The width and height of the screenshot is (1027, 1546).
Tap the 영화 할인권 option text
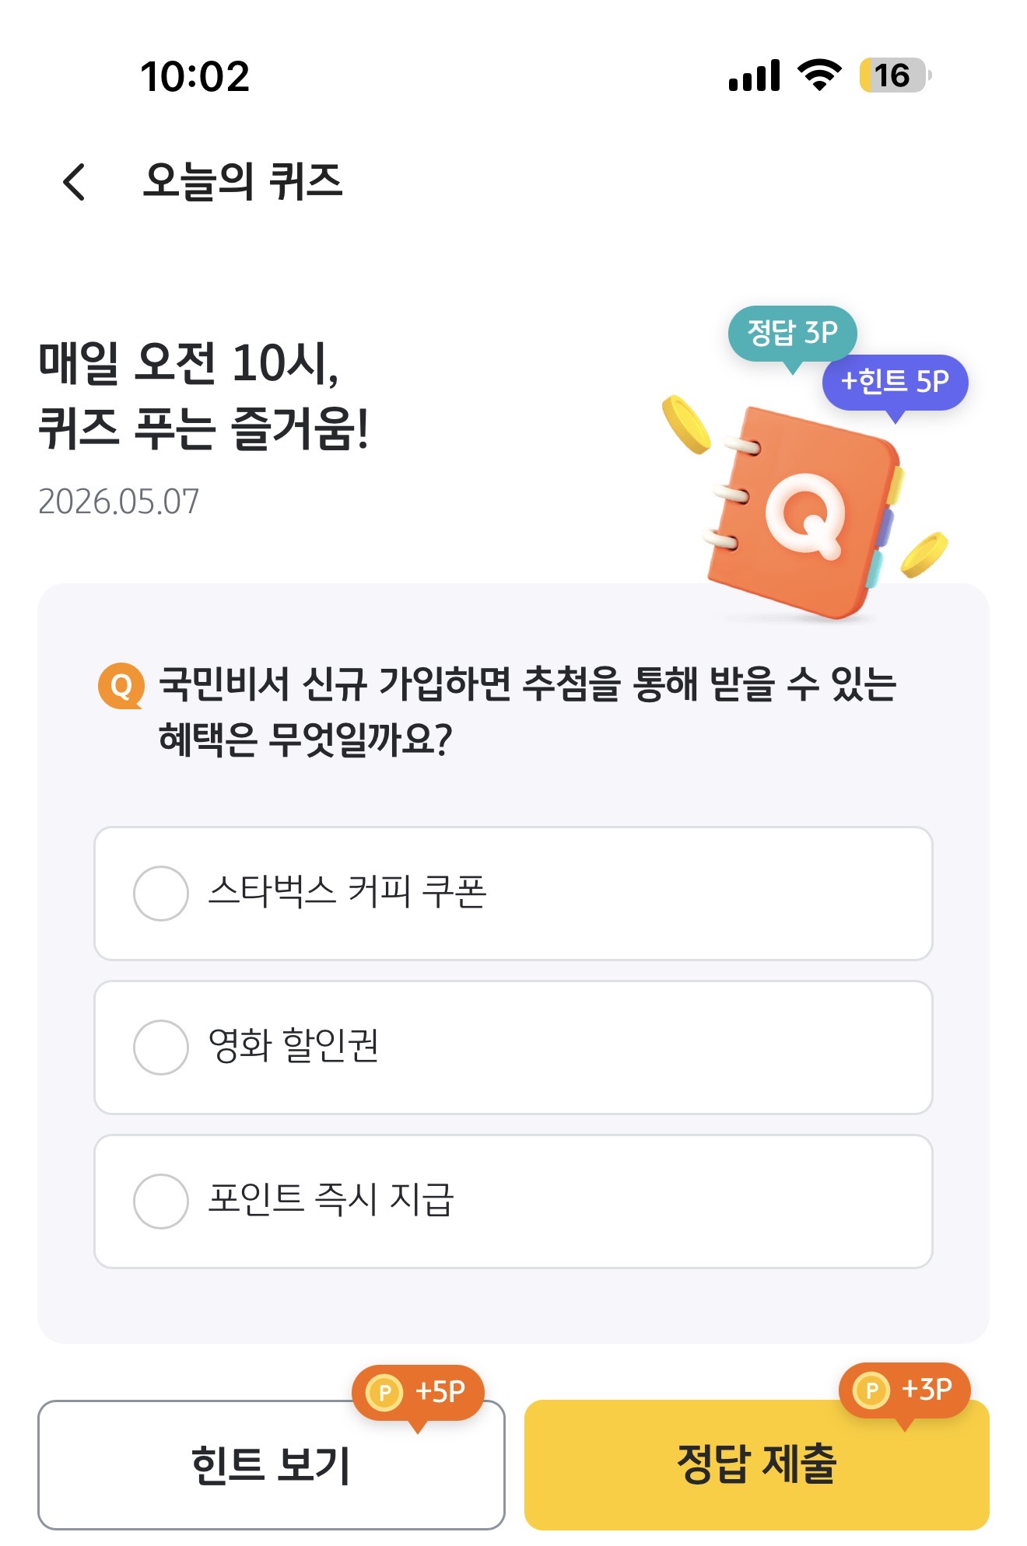pyautogui.click(x=293, y=1045)
